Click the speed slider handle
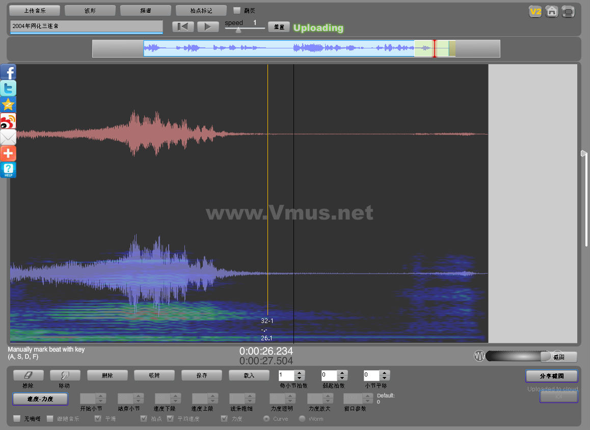Viewport: 590px width, 430px height. tap(238, 30)
